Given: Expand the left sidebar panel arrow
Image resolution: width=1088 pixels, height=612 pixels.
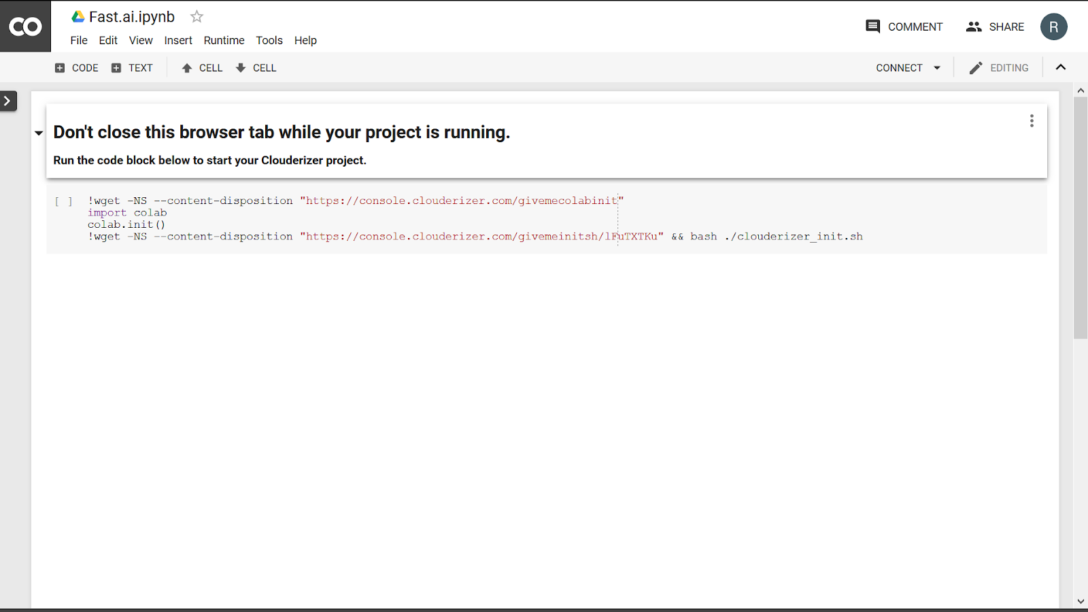Looking at the screenshot, I should click(x=7, y=101).
